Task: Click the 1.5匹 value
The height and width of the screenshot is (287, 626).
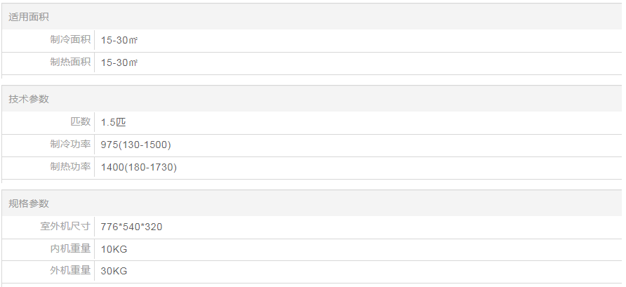Action: (113, 123)
